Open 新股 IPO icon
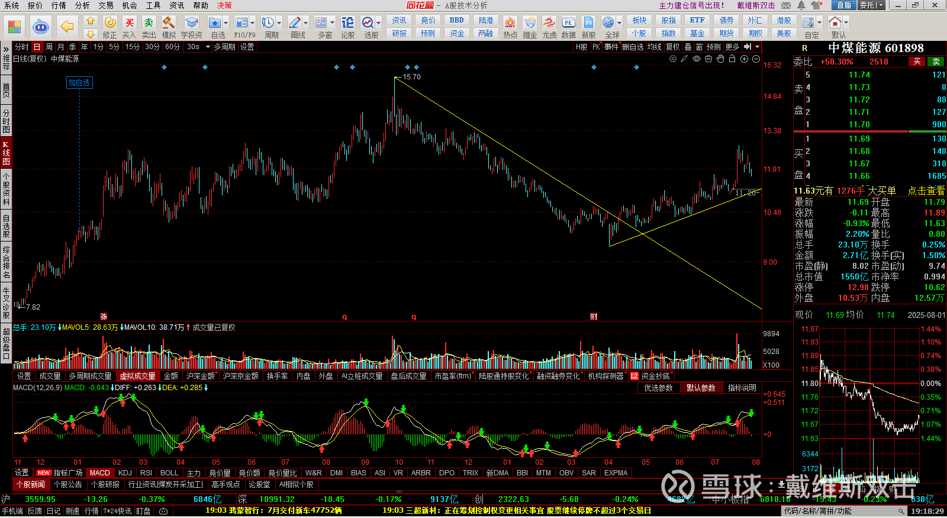The height and width of the screenshot is (518, 947). (588, 27)
